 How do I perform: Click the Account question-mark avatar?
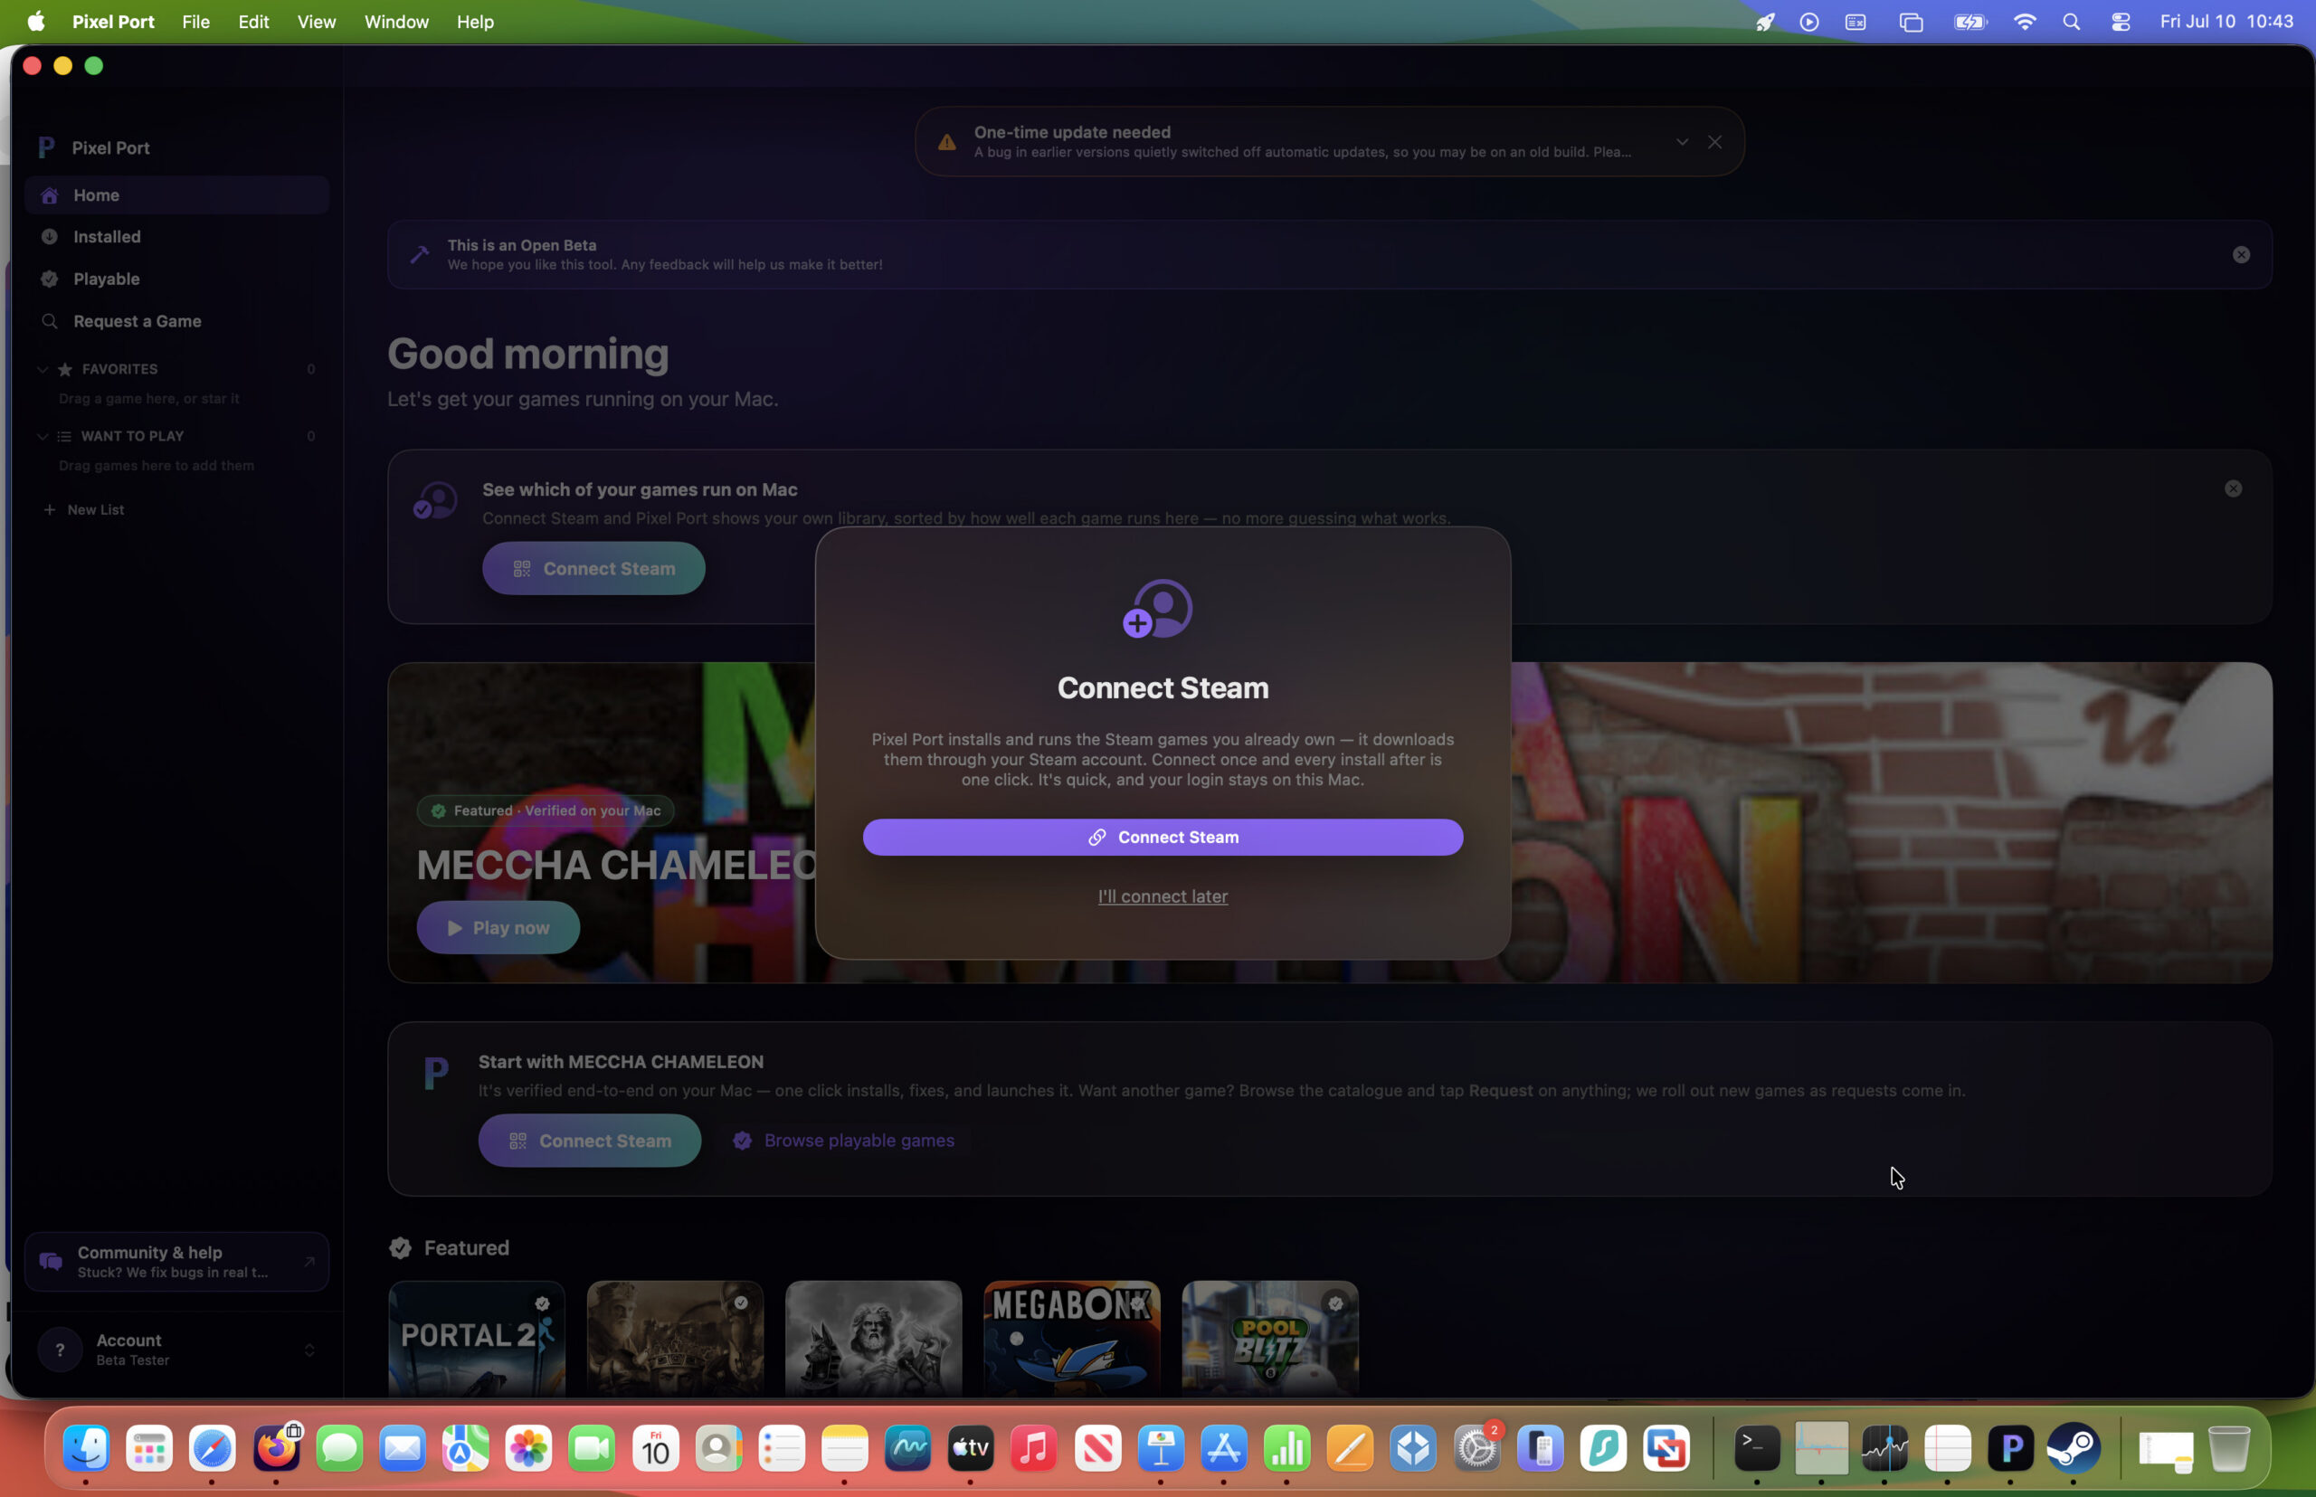pos(61,1350)
